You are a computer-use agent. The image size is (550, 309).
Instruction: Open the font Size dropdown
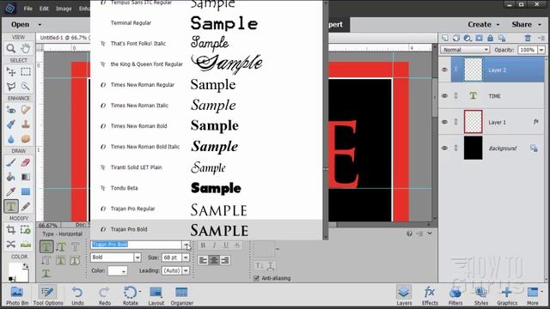[x=186, y=257]
